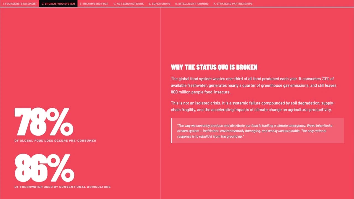Click the paragraph starting 'This is not an isolated crisis'
354x199 pixels.
pos(253,106)
